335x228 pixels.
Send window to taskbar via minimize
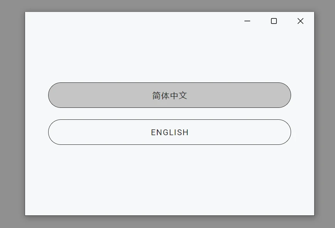pos(247,21)
